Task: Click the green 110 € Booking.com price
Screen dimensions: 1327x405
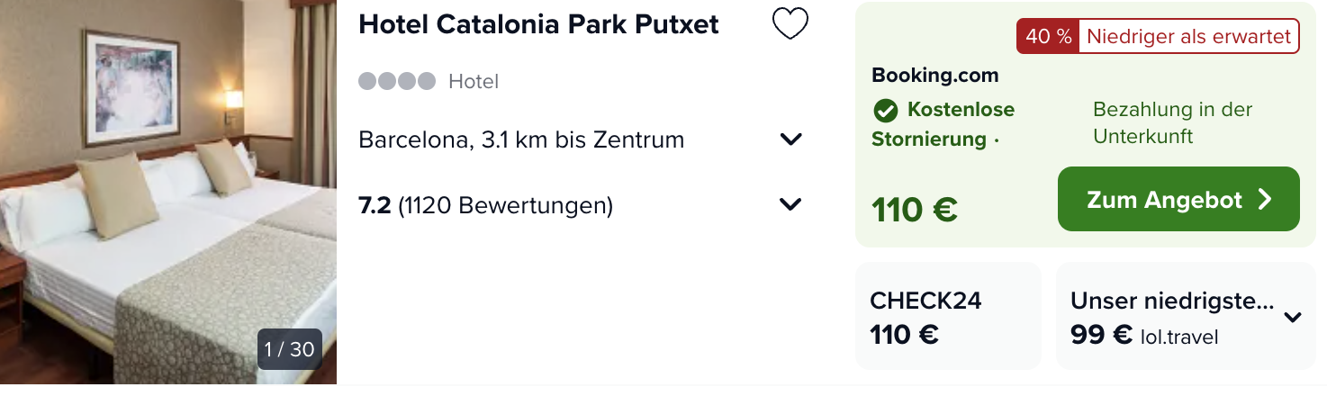Action: tap(914, 210)
